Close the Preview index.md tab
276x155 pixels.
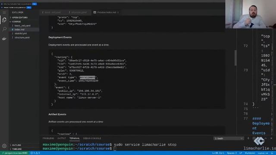118,12
